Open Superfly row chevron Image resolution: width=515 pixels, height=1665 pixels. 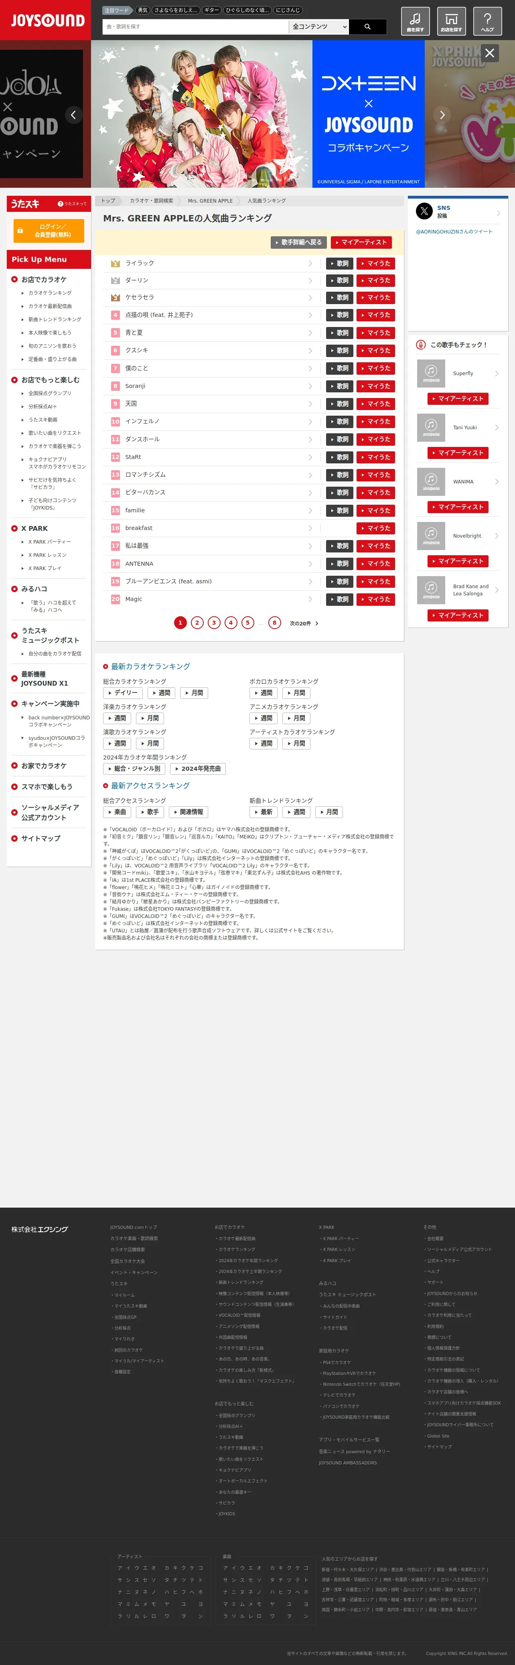tap(496, 374)
